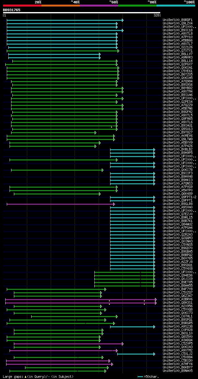Select label UniRef100_C5YNS5

point(178,245)
